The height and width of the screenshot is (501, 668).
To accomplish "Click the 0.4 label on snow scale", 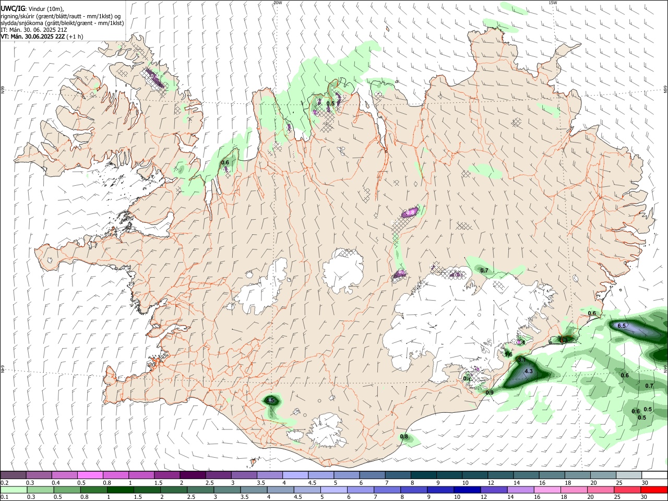I will pyautogui.click(x=56, y=483).
